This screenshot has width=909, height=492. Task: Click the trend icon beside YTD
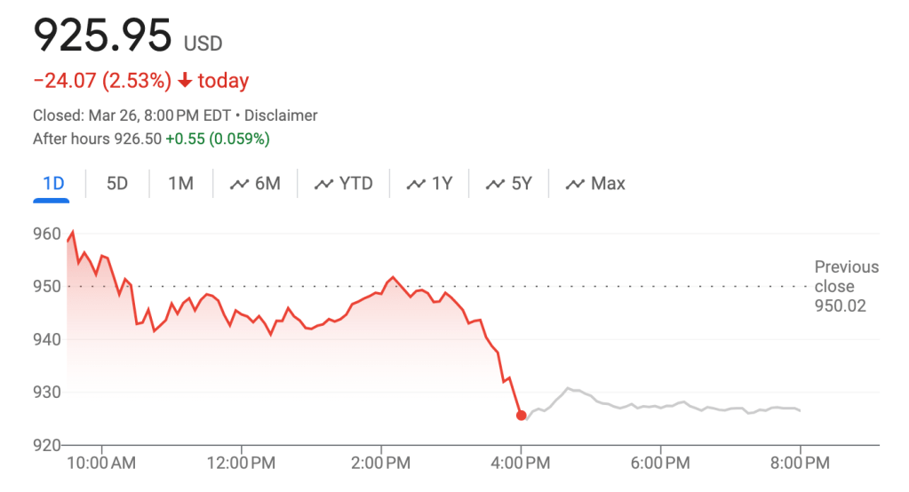323,185
